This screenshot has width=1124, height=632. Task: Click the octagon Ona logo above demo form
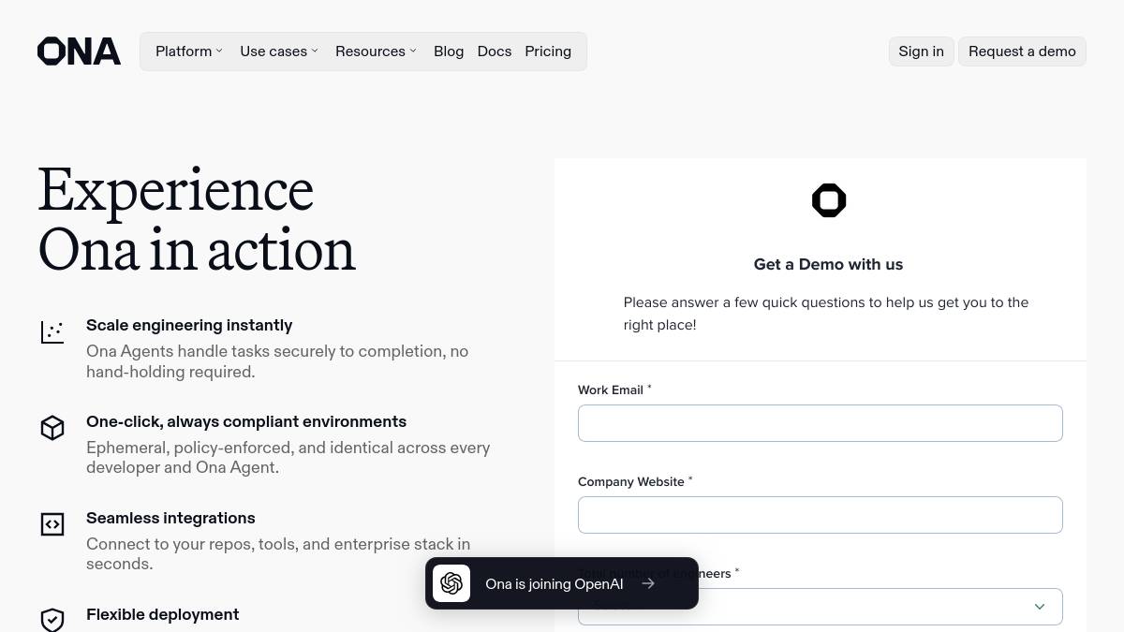pyautogui.click(x=829, y=200)
